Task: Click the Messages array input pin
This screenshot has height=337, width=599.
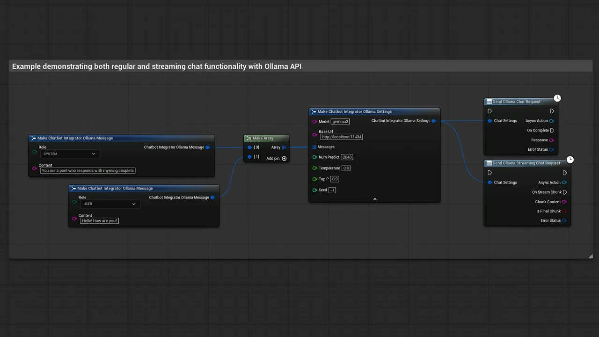Action: click(314, 147)
